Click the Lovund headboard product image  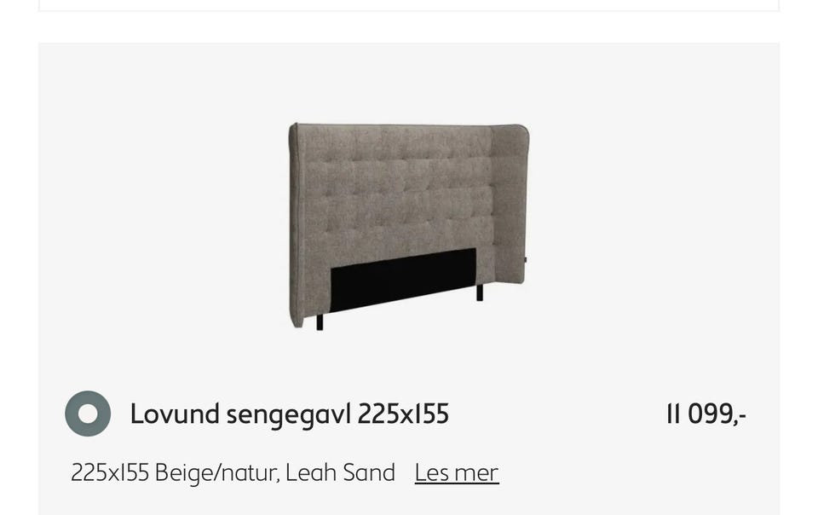click(408, 226)
